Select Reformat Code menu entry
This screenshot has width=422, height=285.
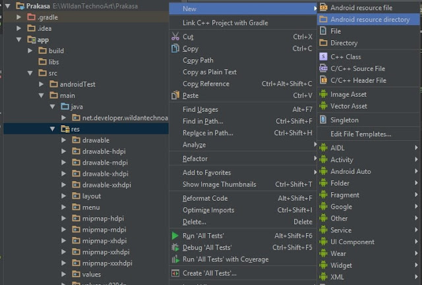click(243, 198)
